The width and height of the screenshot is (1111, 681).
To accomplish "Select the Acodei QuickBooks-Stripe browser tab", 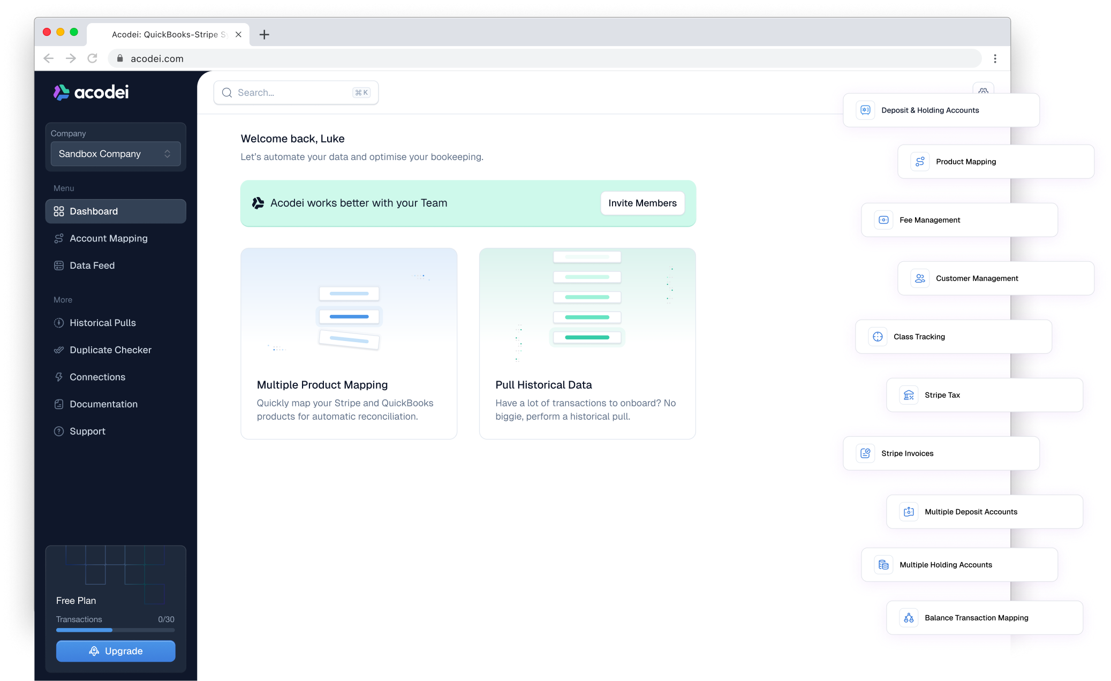I will (x=166, y=34).
